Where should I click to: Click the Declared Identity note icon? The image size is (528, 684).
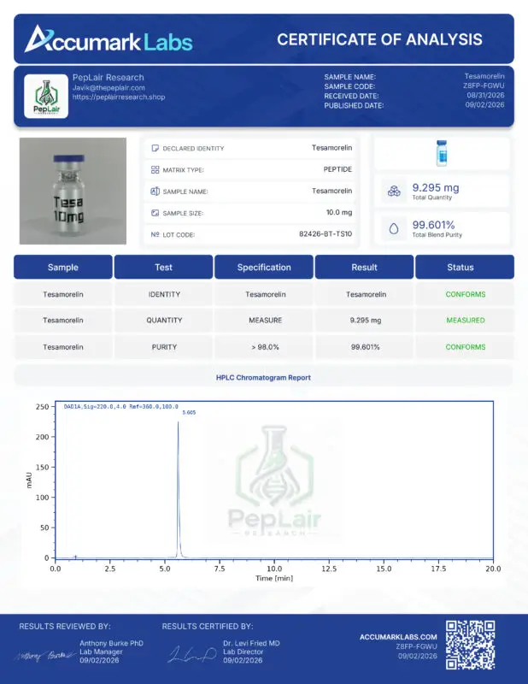click(155, 148)
